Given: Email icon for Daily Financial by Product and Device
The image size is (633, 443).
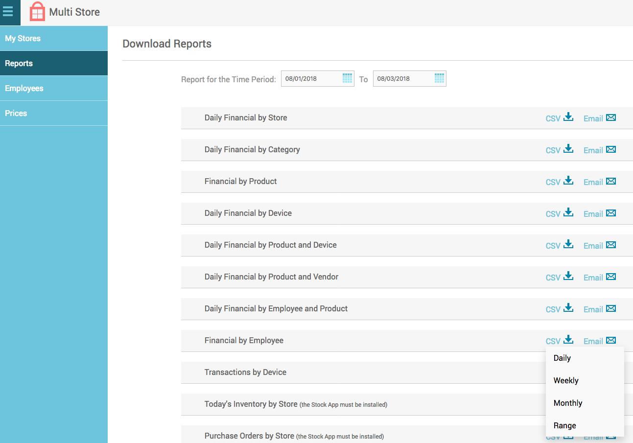Looking at the screenshot, I should tap(611, 245).
